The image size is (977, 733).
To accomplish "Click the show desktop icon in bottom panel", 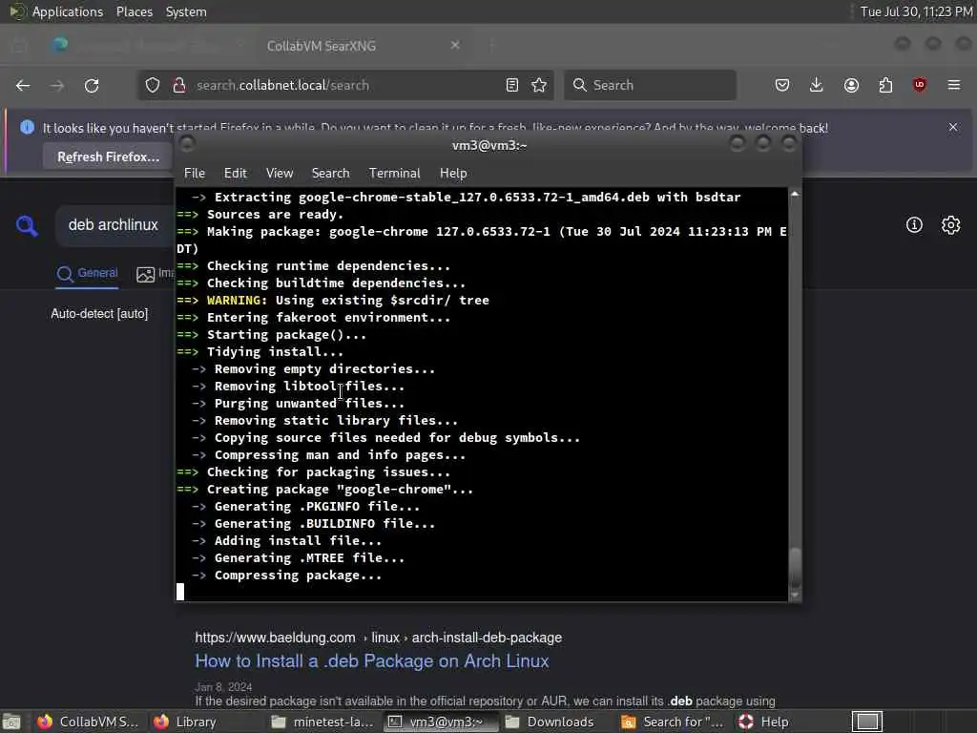I will point(11,722).
